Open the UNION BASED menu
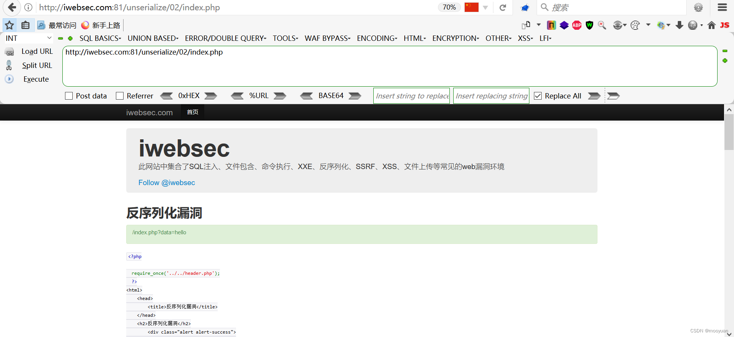 (153, 38)
